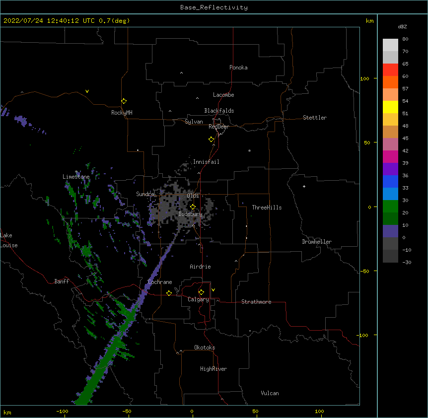Click the yellow diamond marker right of Cochrane
Viewport: 428px width, 418px height.
point(169,293)
